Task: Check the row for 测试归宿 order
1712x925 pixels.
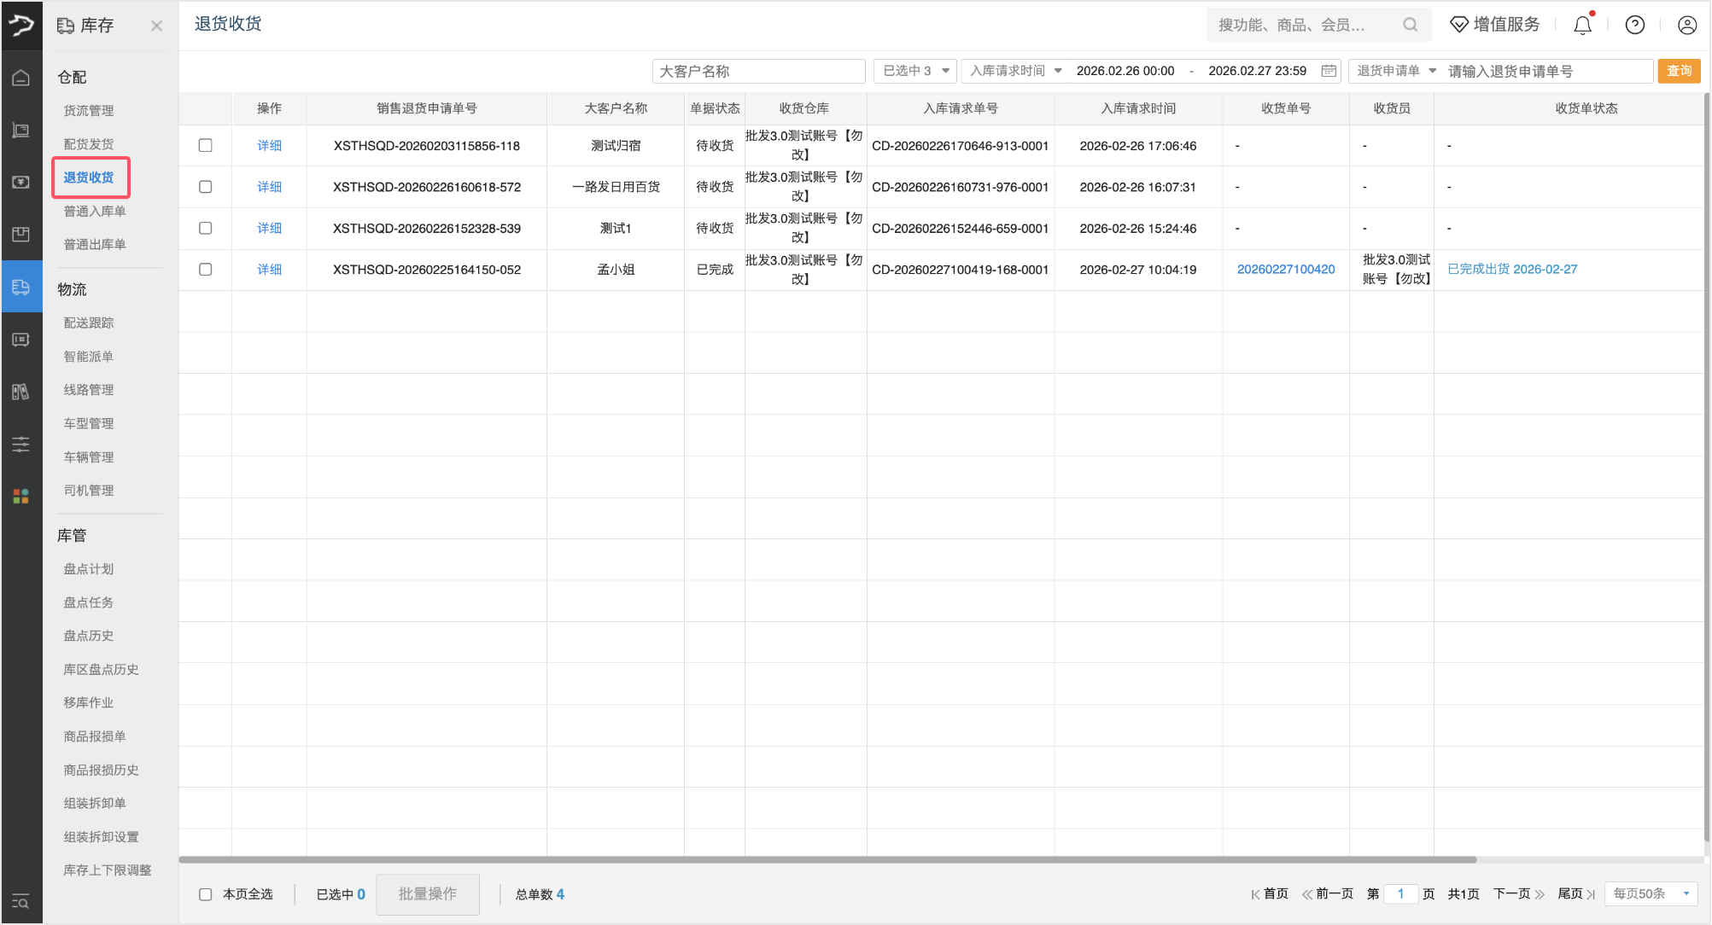Action: [206, 145]
